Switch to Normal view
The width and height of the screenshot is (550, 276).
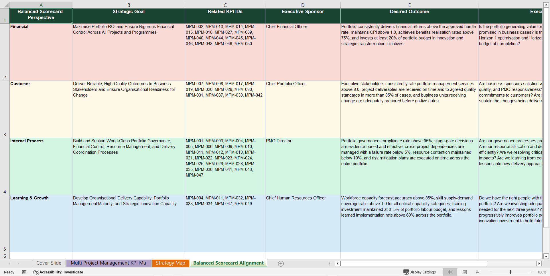450,272
